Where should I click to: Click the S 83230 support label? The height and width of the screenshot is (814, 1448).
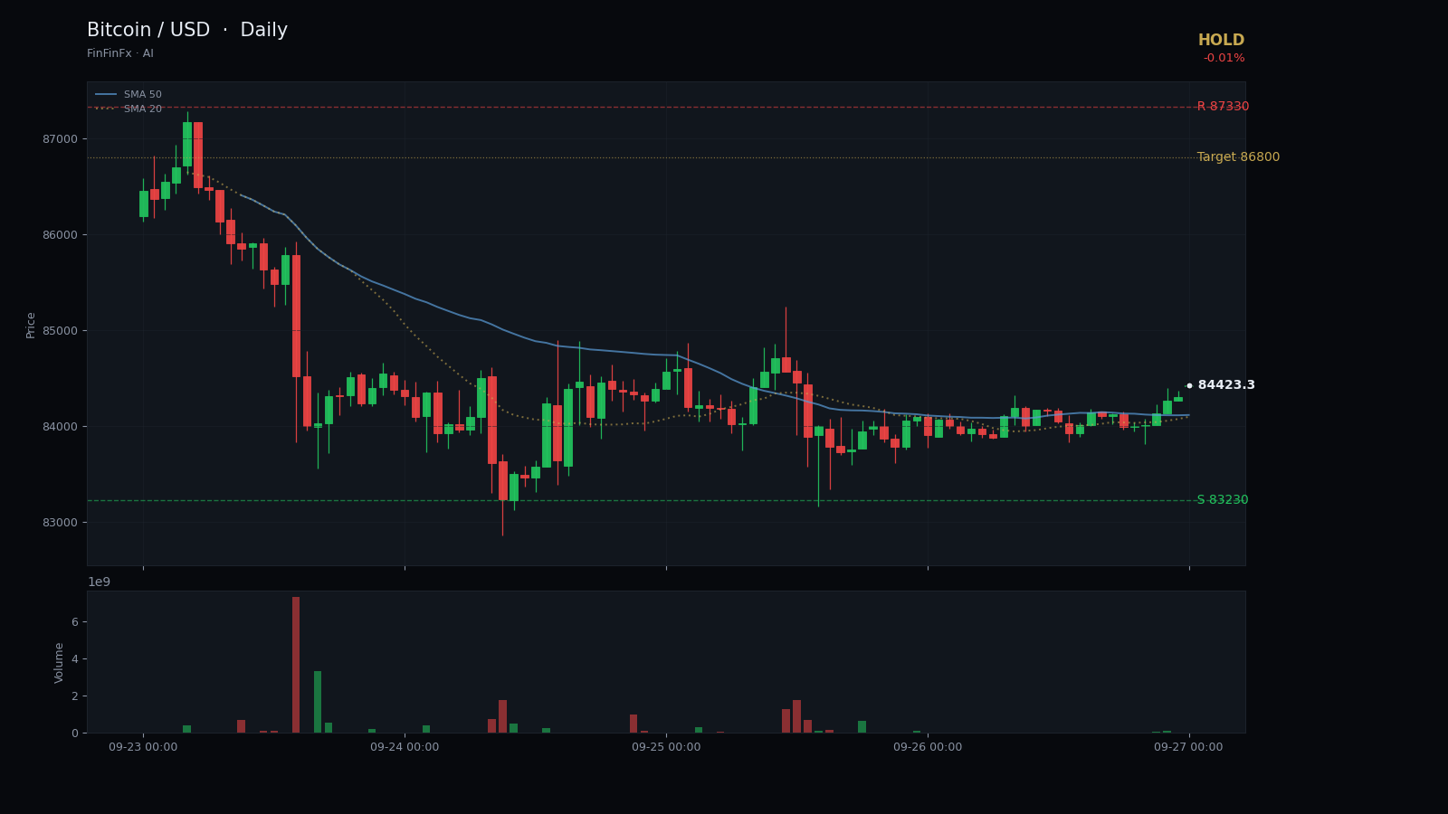pos(1223,500)
